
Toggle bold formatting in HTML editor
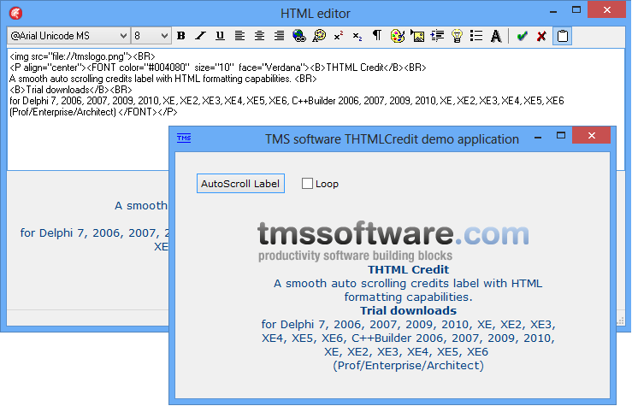tap(181, 36)
